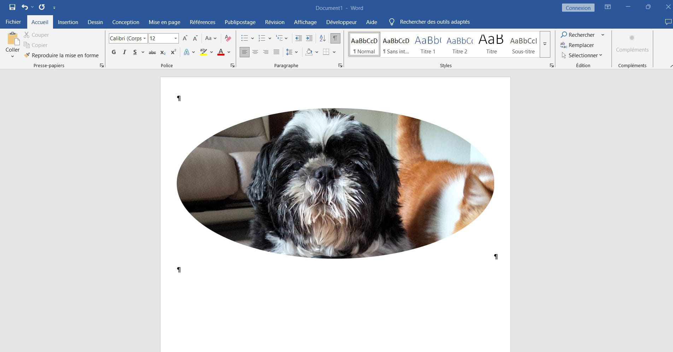Image resolution: width=673 pixels, height=352 pixels.
Task: Open the Affichage tab
Action: coord(305,22)
